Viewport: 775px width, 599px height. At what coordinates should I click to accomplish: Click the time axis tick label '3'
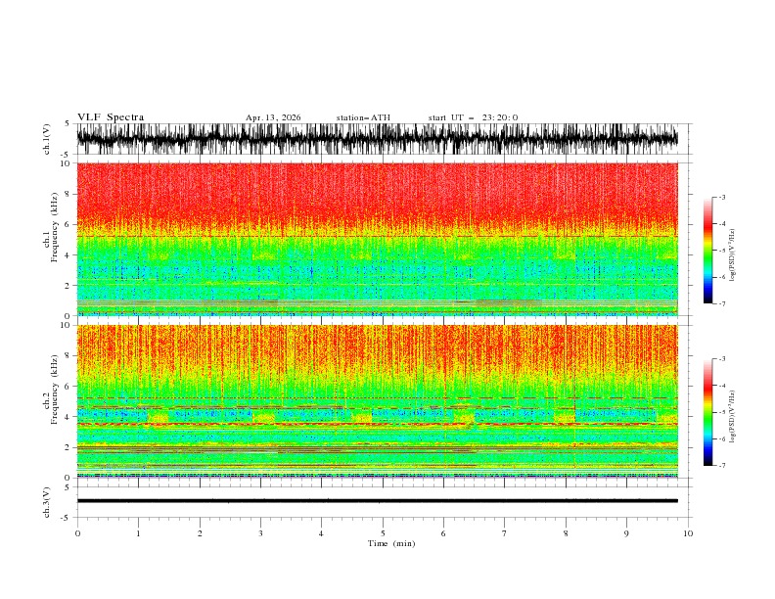point(260,533)
